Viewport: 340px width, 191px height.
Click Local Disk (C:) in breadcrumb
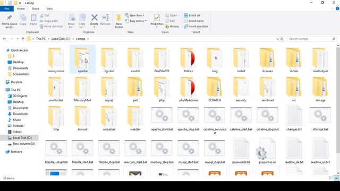click(61, 39)
